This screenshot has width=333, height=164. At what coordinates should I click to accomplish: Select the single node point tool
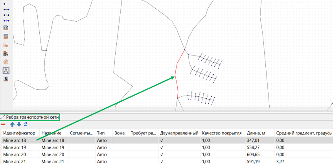tap(4, 4)
